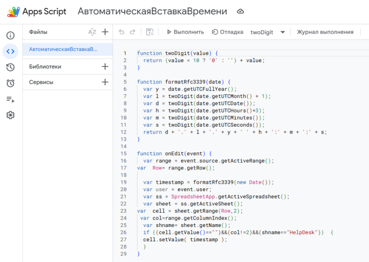The image size is (369, 262).
Task: Click line number 15 in gutter
Action: 124,154
